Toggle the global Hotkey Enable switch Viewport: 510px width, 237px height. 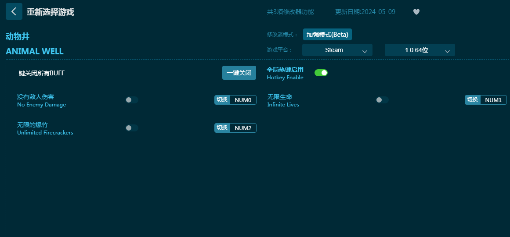pyautogui.click(x=321, y=73)
